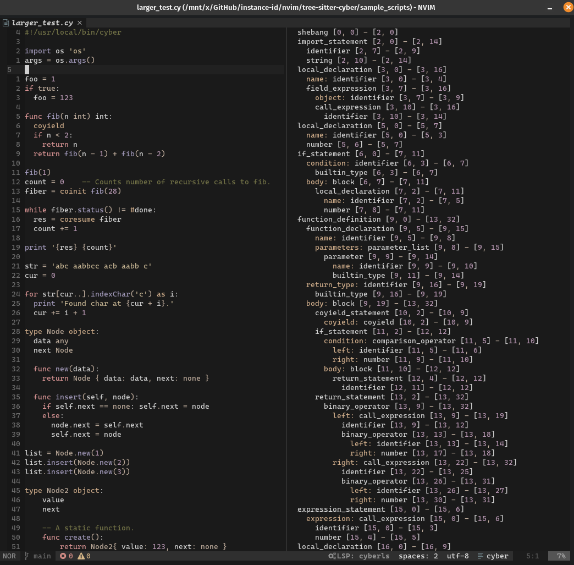Click the red error count icon

point(63,556)
